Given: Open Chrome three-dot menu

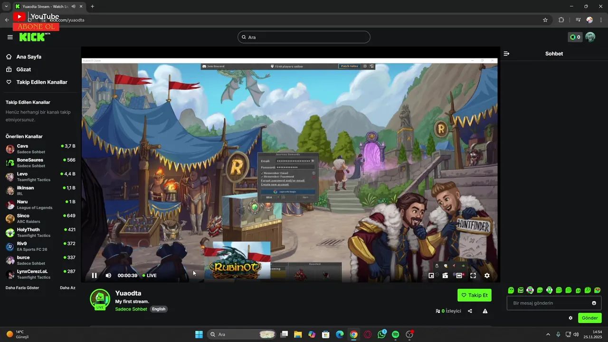Looking at the screenshot, I should [x=601, y=20].
